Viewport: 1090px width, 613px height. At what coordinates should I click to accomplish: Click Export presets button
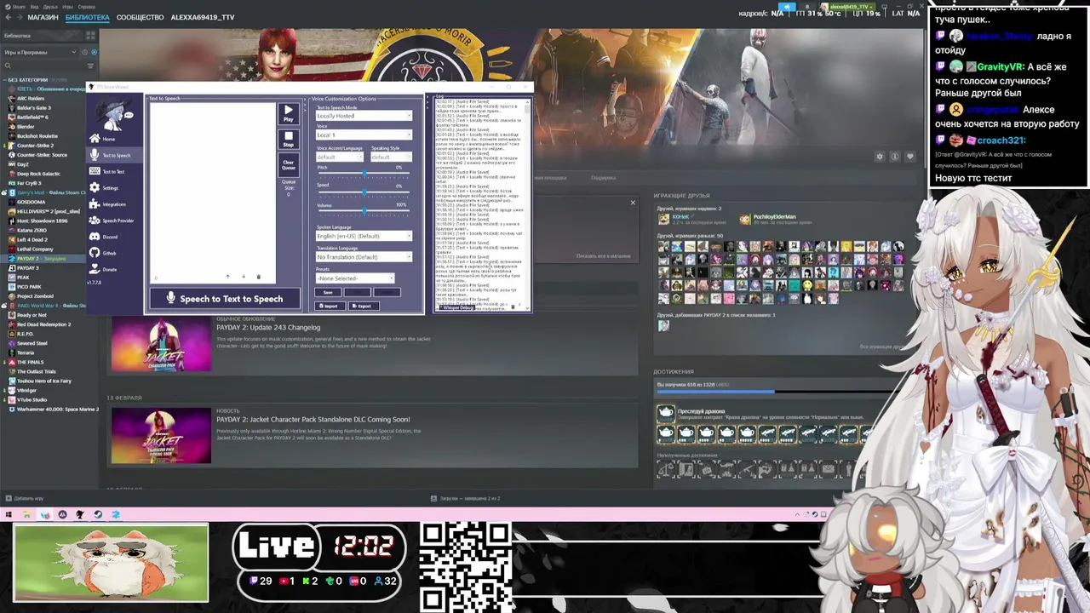362,306
